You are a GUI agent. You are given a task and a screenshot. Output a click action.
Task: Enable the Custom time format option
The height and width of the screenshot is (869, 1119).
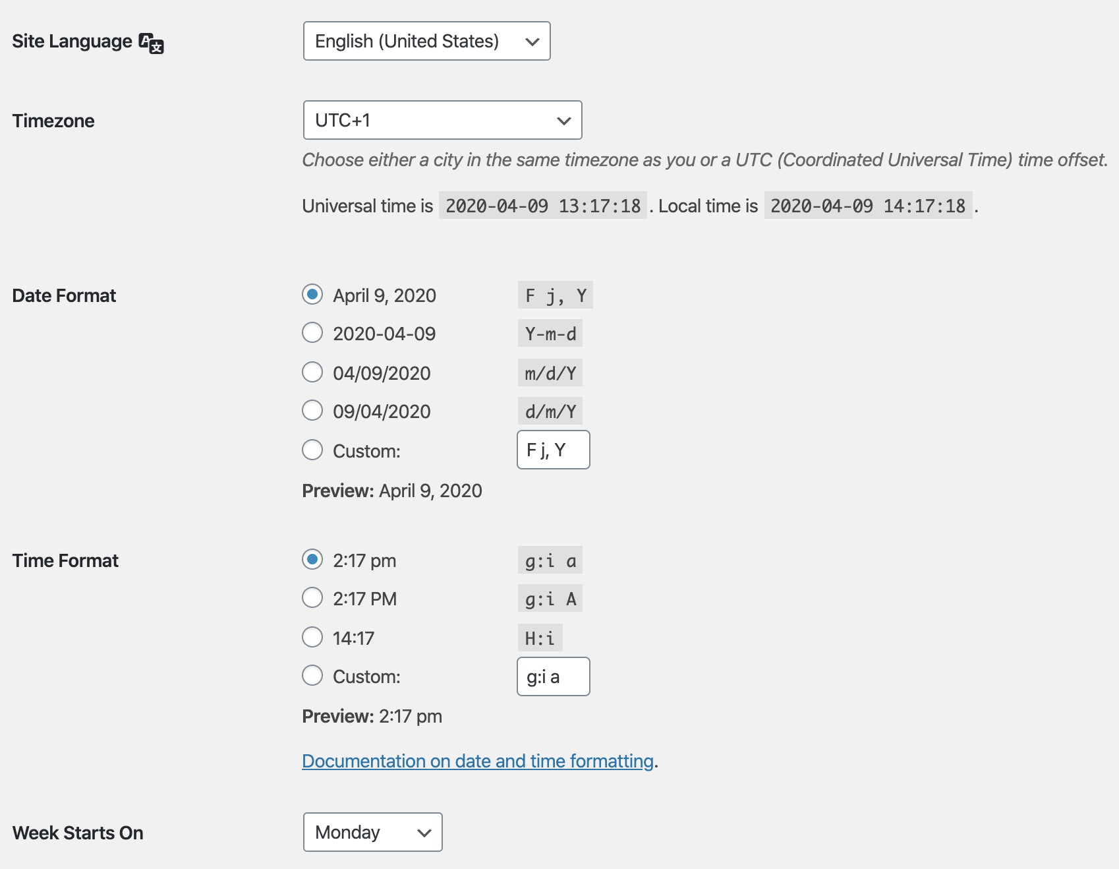[x=312, y=675]
